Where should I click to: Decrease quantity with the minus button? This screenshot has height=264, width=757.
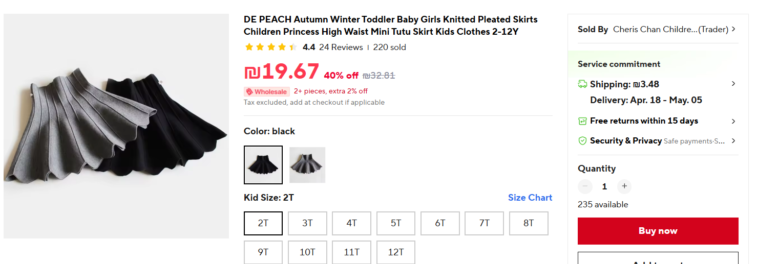(x=585, y=186)
